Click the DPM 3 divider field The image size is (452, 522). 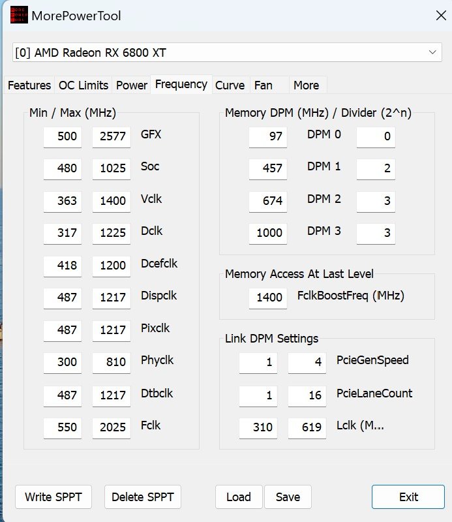pos(376,233)
